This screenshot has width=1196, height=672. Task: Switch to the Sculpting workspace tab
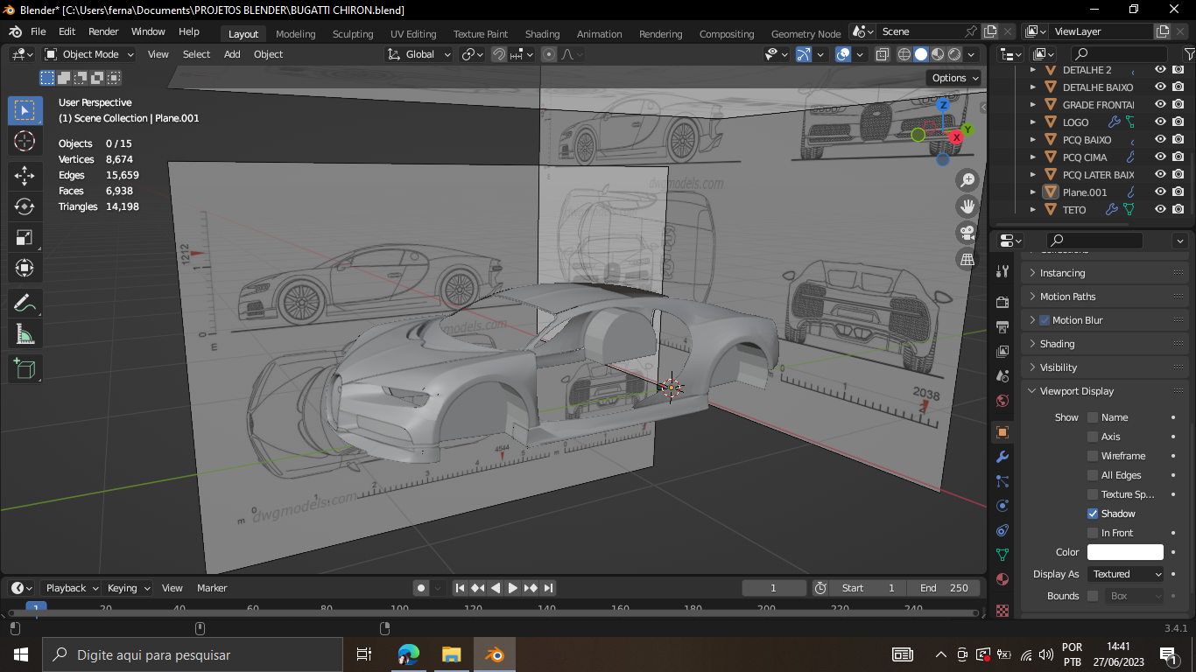click(x=352, y=34)
